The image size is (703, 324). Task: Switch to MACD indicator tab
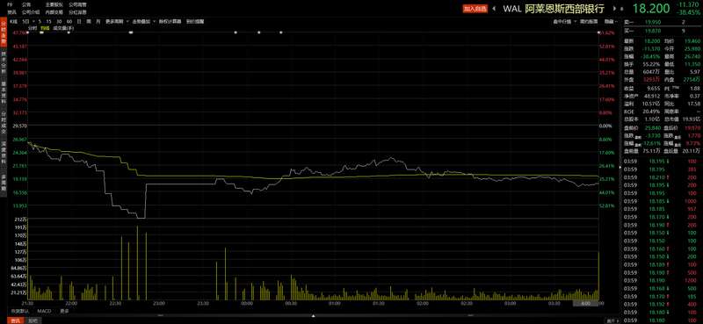pyautogui.click(x=44, y=311)
